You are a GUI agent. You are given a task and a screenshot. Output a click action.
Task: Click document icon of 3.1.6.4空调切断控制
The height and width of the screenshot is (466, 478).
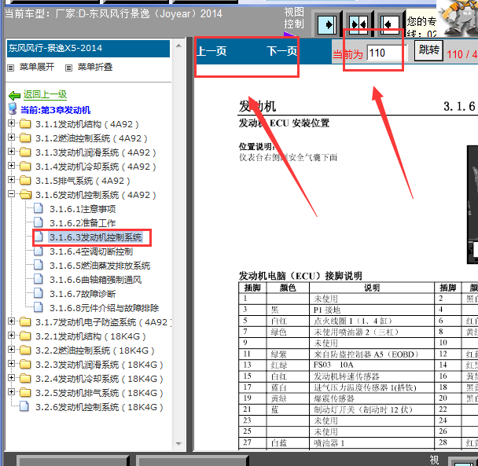tap(38, 251)
